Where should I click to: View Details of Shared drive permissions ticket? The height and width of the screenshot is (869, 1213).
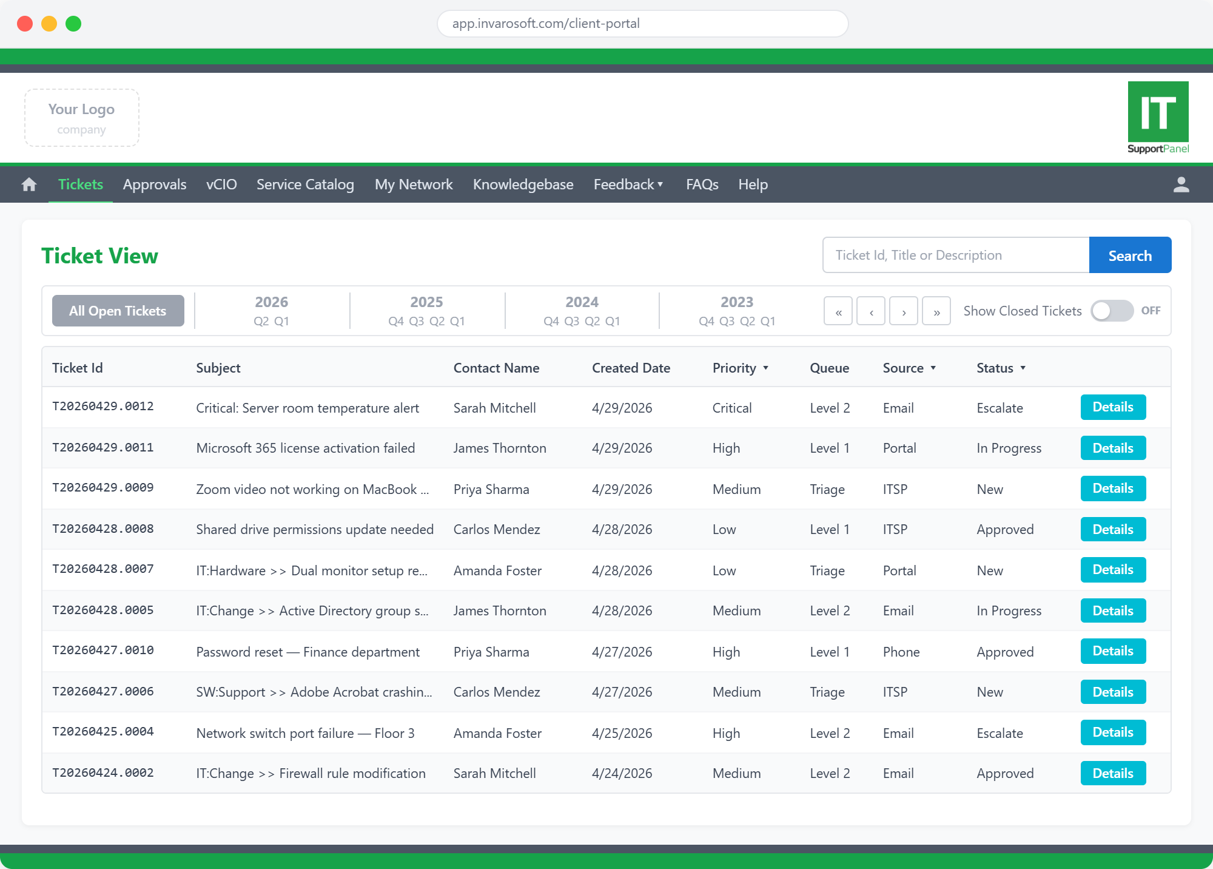[x=1113, y=530]
